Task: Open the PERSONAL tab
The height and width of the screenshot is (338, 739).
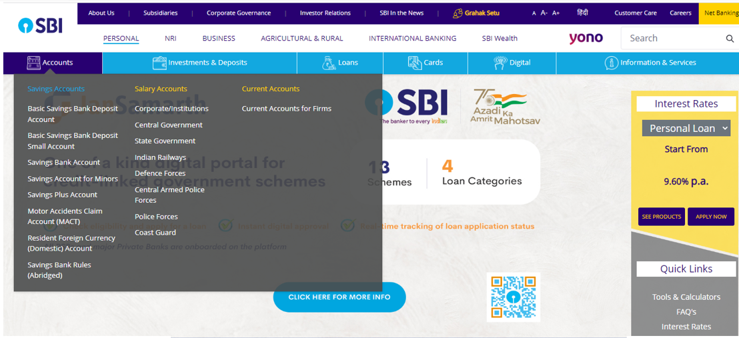Action: click(121, 38)
